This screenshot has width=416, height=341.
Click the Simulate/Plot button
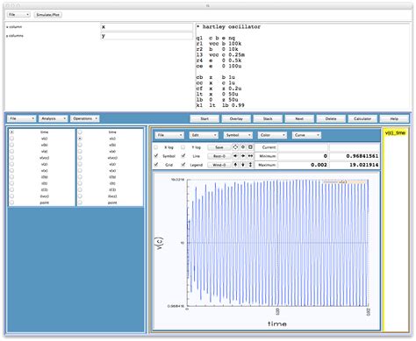tap(48, 15)
